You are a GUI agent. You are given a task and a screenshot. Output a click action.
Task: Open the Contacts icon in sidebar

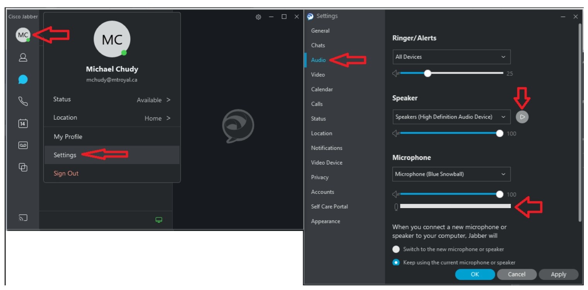tap(23, 58)
